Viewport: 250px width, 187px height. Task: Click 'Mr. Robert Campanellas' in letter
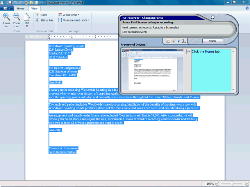coord(64,68)
